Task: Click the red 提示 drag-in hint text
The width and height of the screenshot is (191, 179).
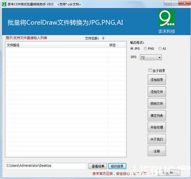Action: (x=26, y=38)
